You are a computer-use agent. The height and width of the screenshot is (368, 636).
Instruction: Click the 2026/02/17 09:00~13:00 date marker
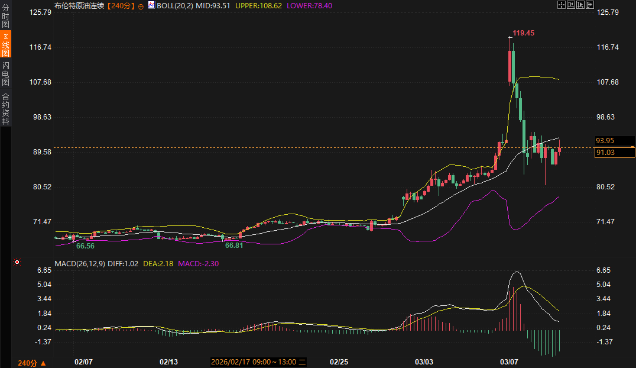coord(258,361)
